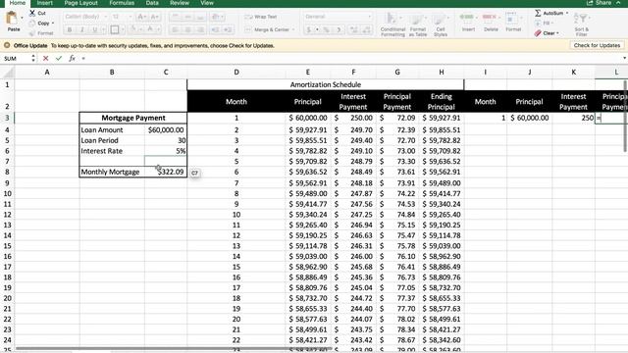Click the Cut scissors icon
This screenshot has height=353, width=628.
[x=32, y=13]
